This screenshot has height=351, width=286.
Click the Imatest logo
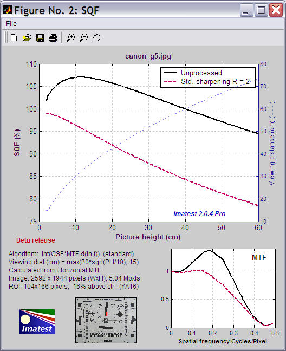tap(37, 321)
